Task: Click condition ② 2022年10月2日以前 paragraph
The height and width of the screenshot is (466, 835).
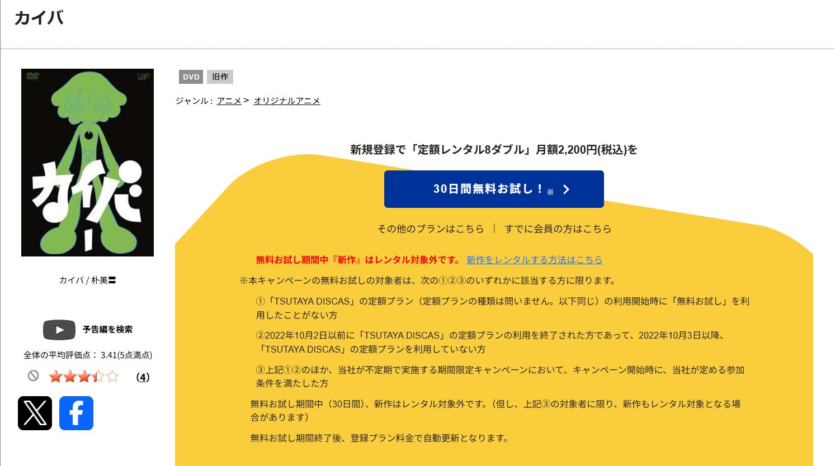Action: [491, 342]
